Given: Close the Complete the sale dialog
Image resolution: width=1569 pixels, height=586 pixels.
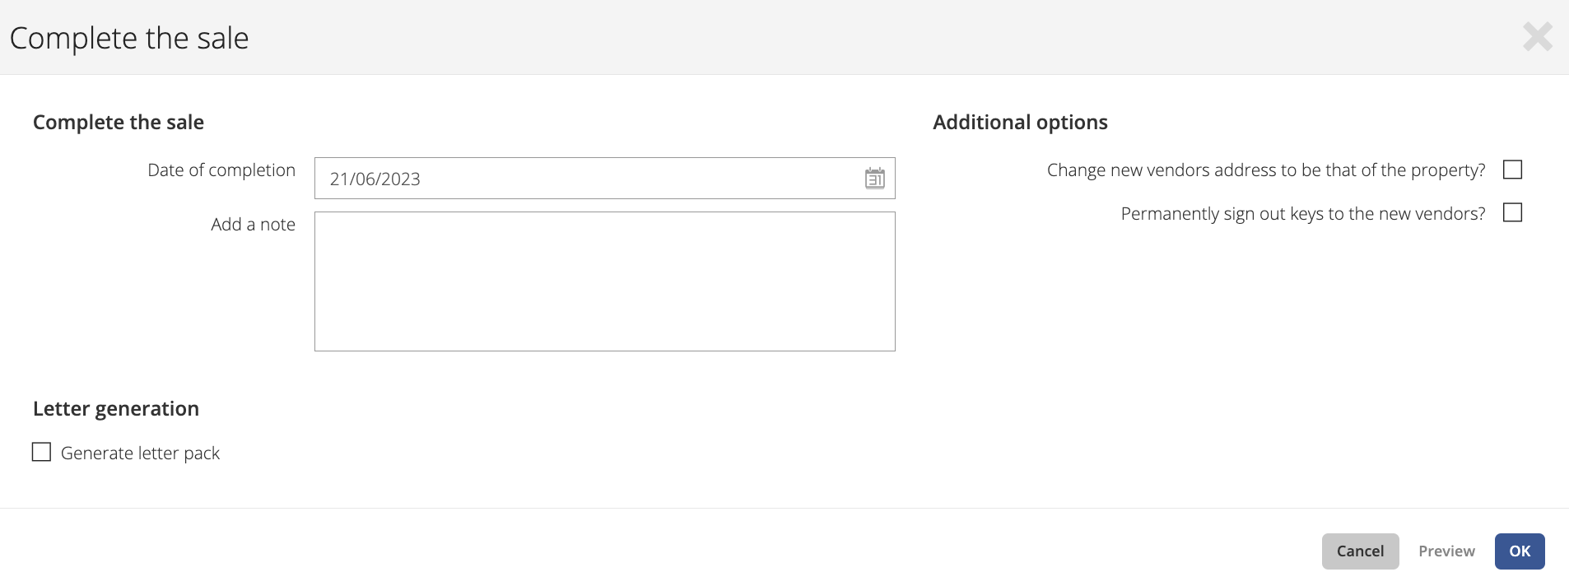Looking at the screenshot, I should click(x=1537, y=37).
